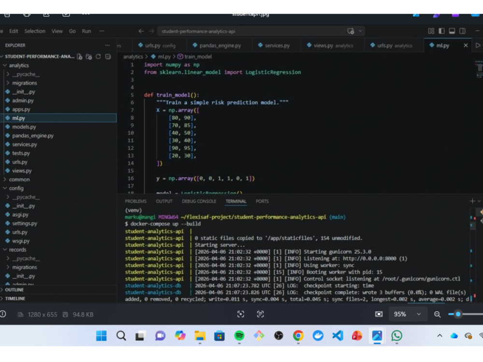Open Windows Start menu

click(101, 335)
